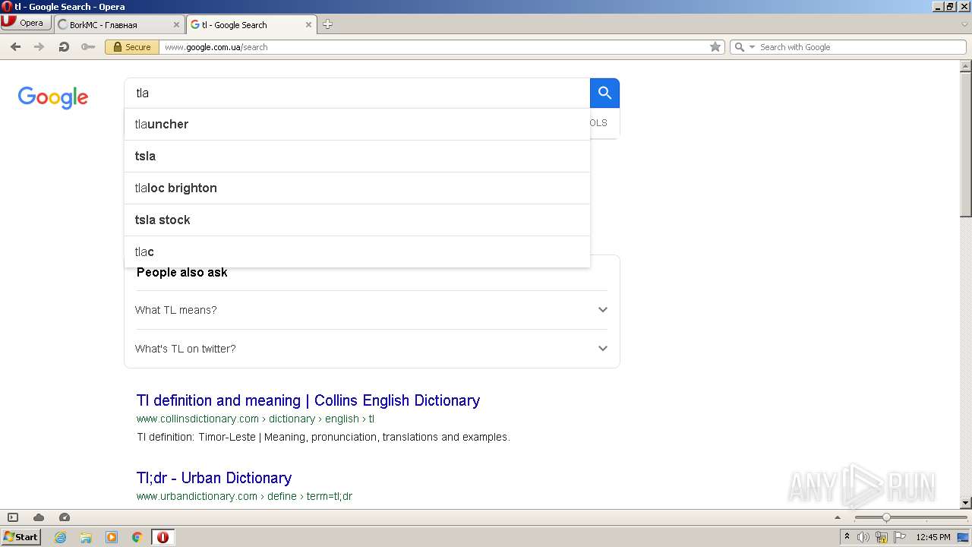The image size is (972, 547).
Task: Open the Opera main menu
Action: [x=25, y=23]
